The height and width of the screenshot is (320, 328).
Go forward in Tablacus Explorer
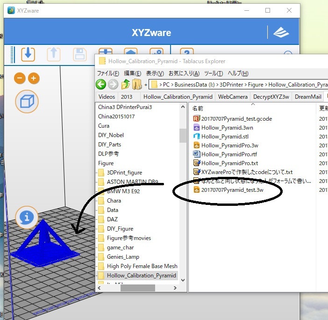coord(113,84)
